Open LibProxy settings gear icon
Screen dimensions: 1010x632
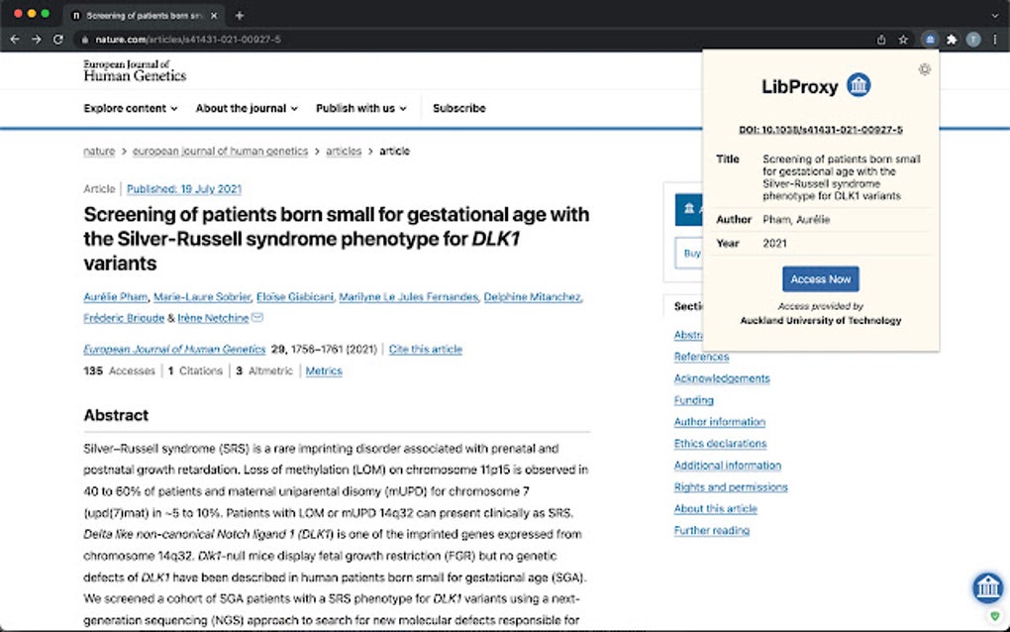925,69
